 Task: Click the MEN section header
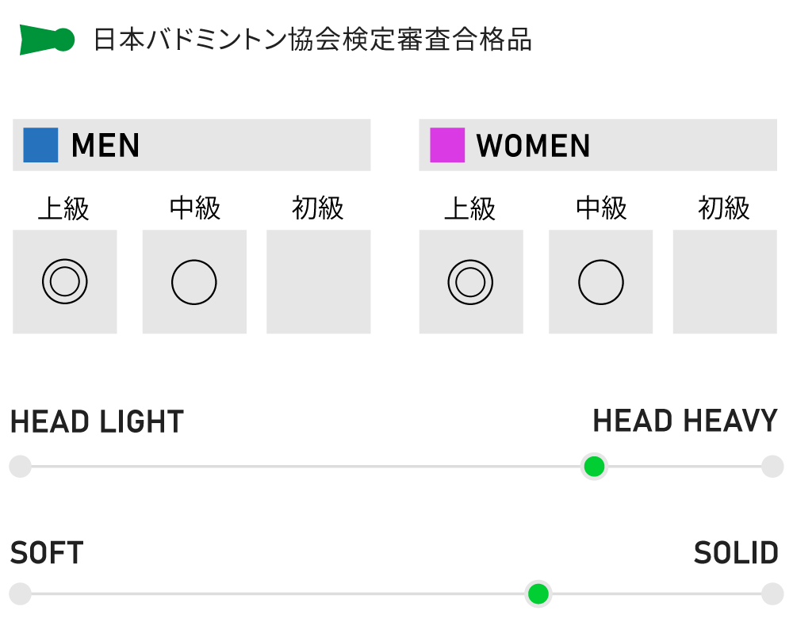[x=105, y=146]
